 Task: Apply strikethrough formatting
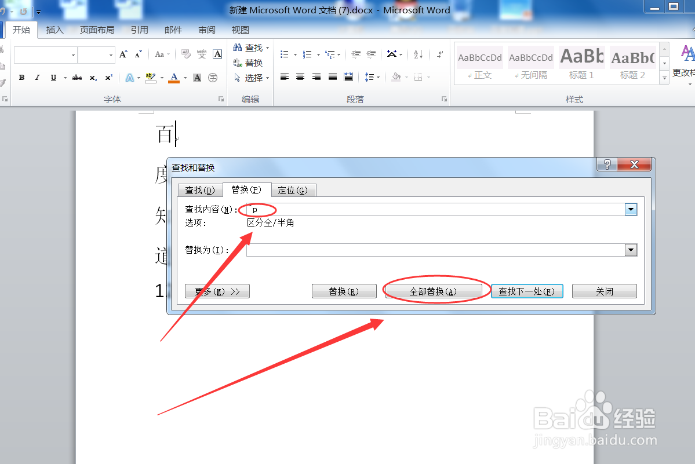77,78
